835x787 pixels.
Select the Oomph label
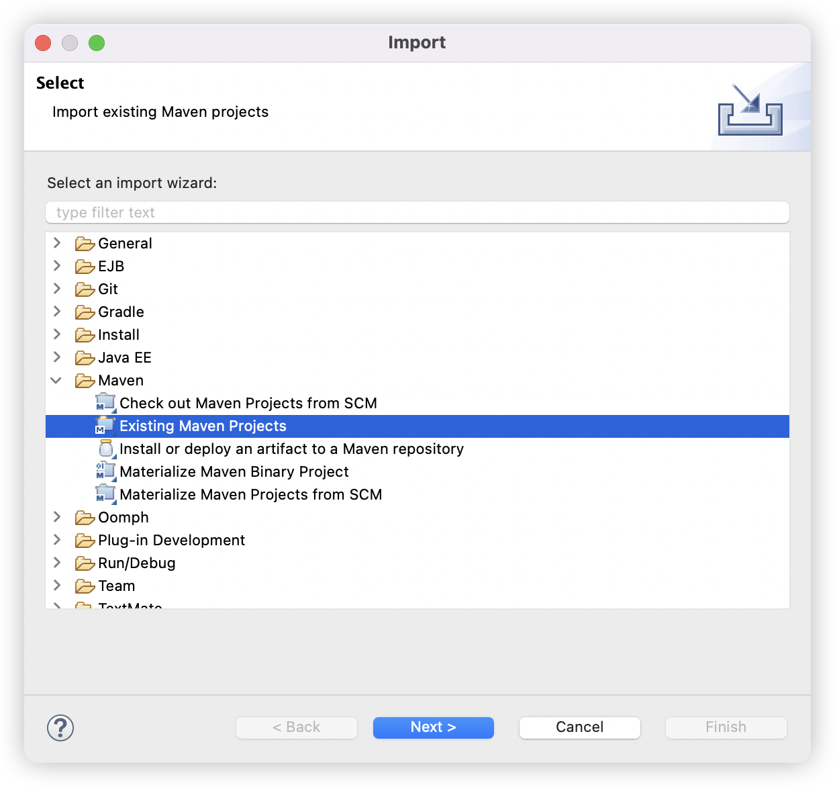pos(124,518)
